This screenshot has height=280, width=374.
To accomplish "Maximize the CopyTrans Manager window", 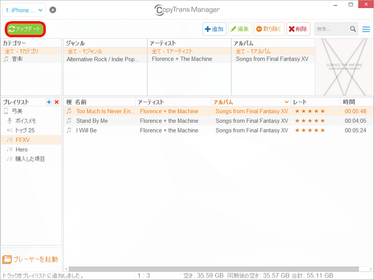I will click(x=350, y=5).
